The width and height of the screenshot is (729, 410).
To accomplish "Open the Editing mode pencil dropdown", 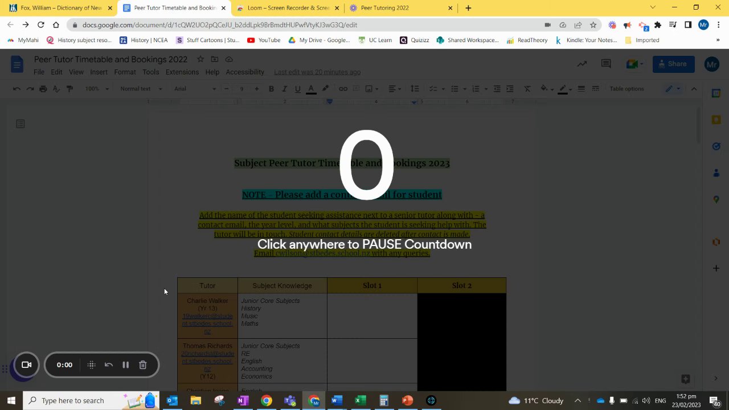I will tap(673, 89).
